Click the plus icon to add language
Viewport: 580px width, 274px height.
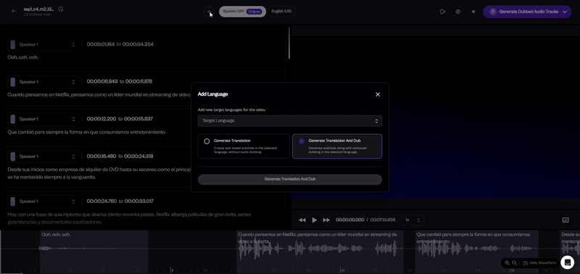tap(209, 12)
